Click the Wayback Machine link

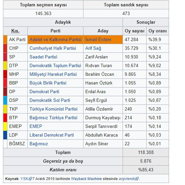click(x=86, y=179)
